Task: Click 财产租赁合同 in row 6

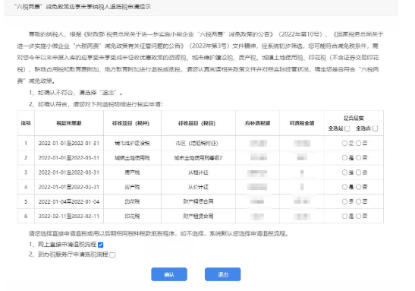Action: tap(198, 217)
